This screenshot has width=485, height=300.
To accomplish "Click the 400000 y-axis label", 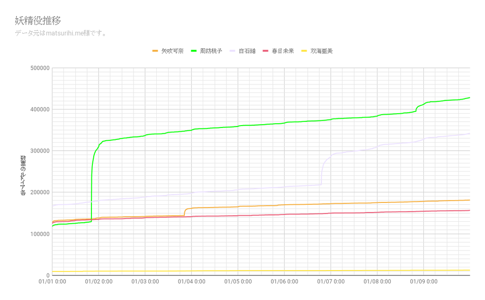I will [x=40, y=109].
